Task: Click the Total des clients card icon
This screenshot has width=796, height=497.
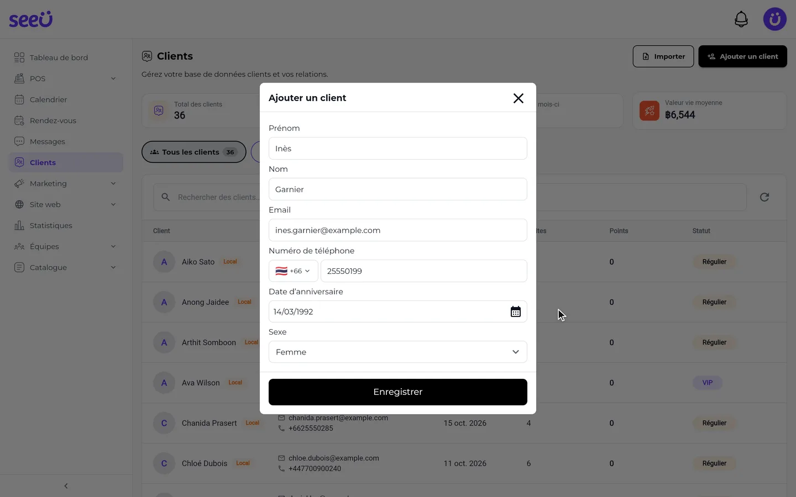Action: [x=159, y=110]
